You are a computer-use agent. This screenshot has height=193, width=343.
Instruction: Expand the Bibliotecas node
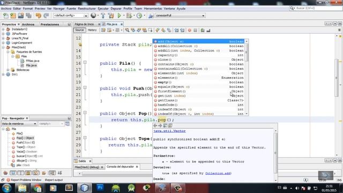point(8,70)
